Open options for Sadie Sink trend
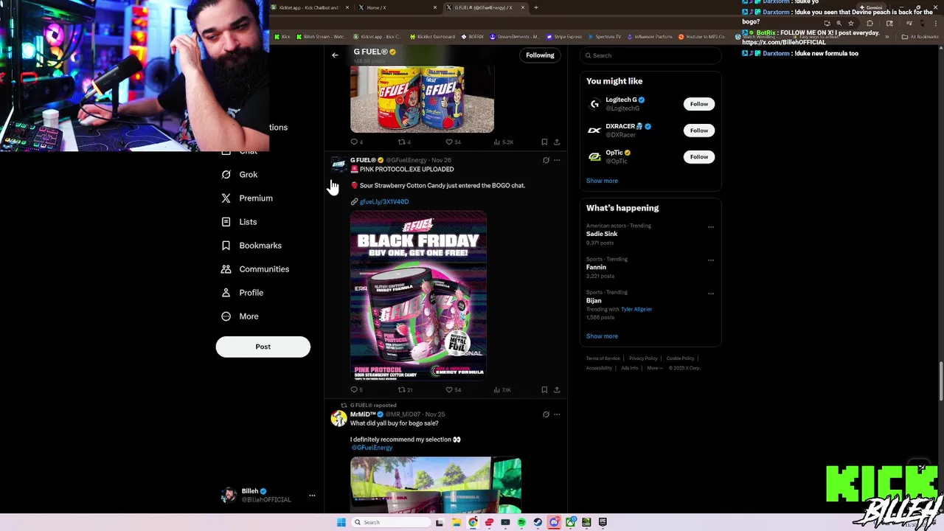This screenshot has width=944, height=531. [711, 227]
